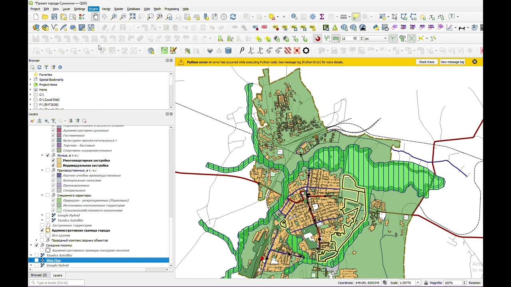Toggle Административная граница города layer visibility
Viewport: 511px width, 287px height.
(42, 230)
